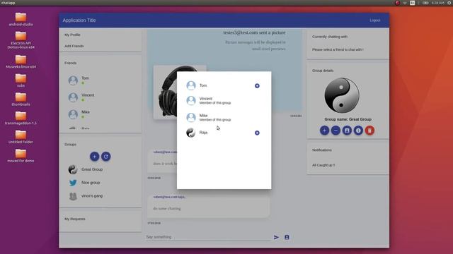453x254 pixels.
Task: Click the All Caught up notification text
Action: pyautogui.click(x=323, y=165)
